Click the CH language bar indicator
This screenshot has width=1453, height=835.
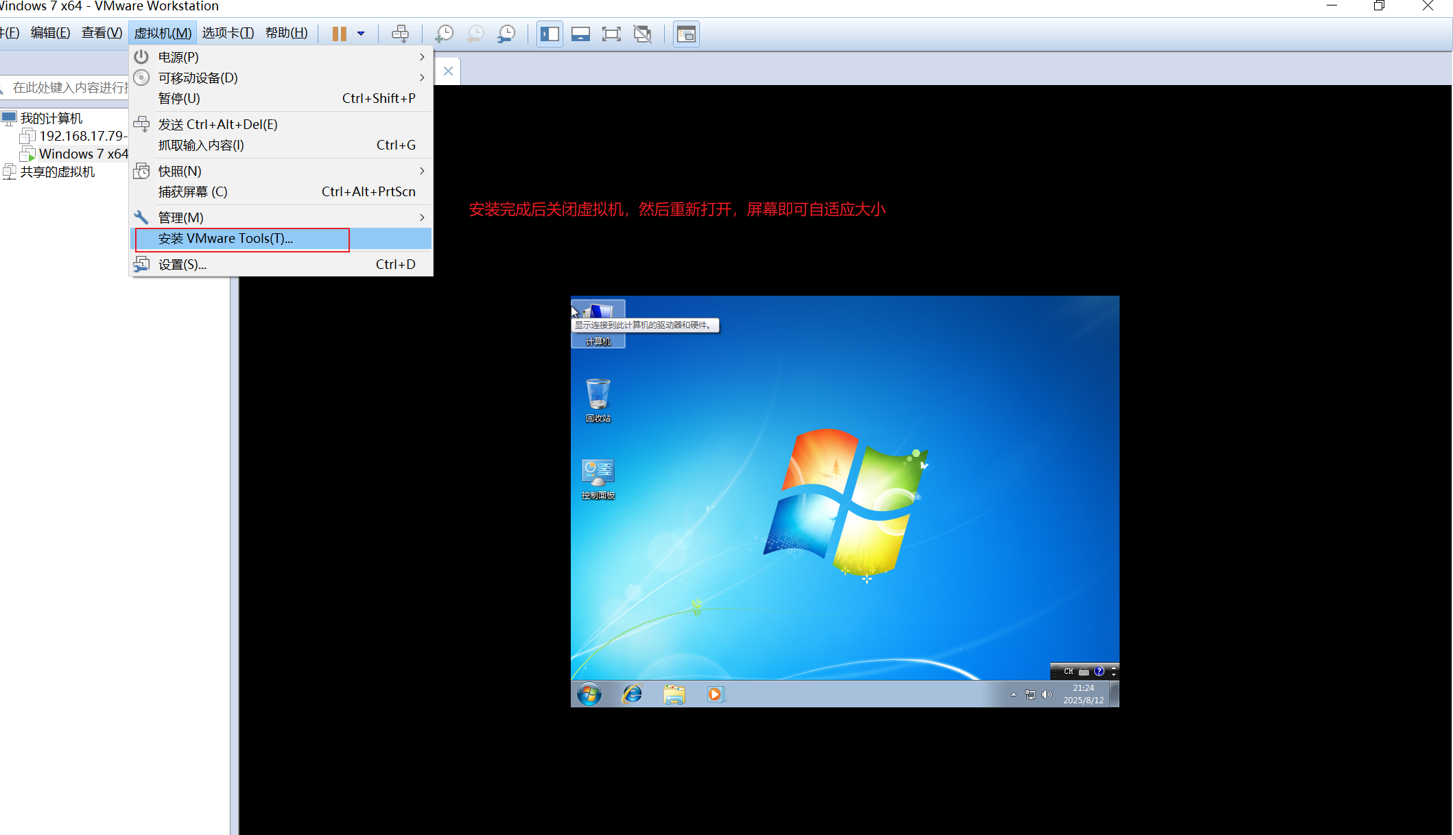pyautogui.click(x=1068, y=671)
